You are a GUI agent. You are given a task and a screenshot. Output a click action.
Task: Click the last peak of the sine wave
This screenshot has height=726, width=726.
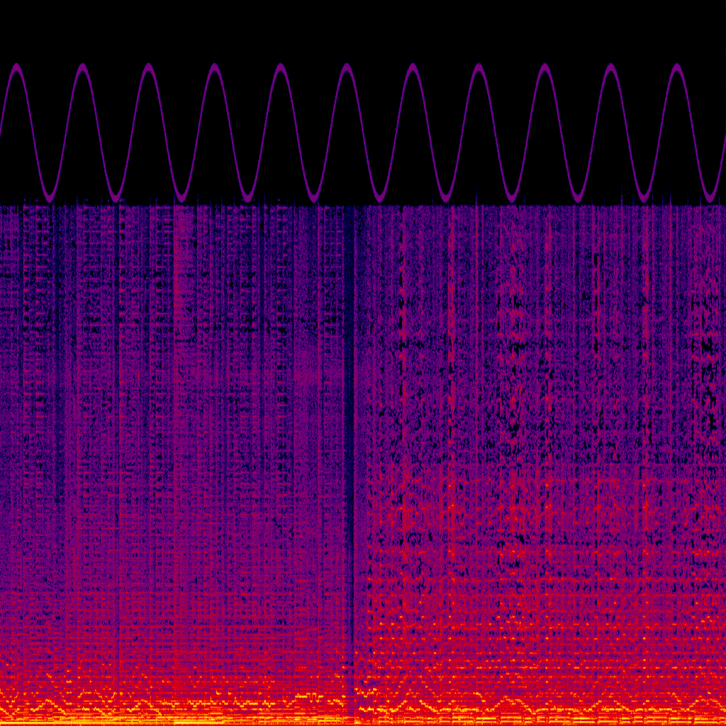[x=677, y=67]
